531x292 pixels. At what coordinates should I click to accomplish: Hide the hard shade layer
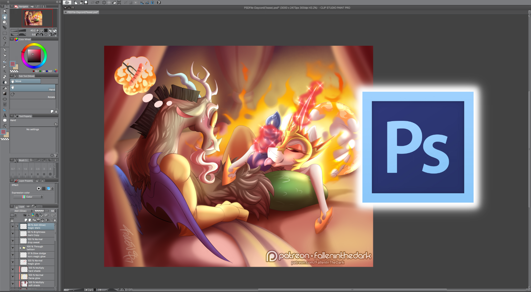13,269
